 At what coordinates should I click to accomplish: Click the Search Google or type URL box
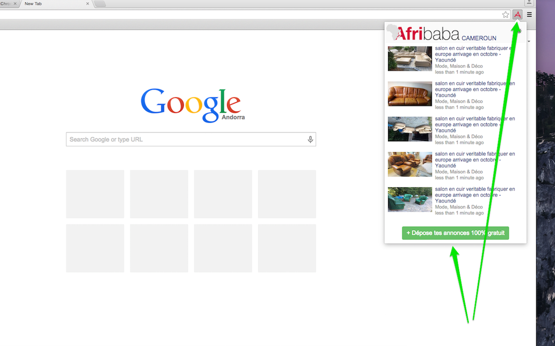pos(191,139)
